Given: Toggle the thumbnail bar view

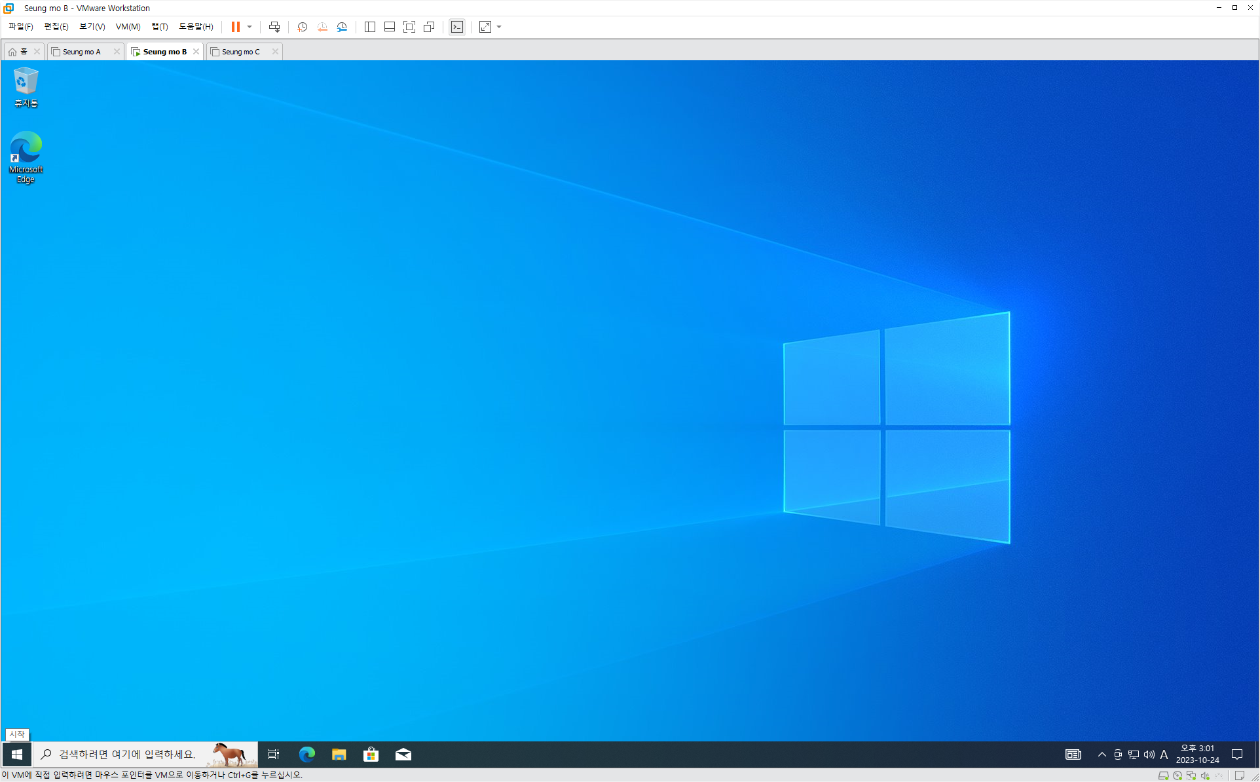Looking at the screenshot, I should click(390, 27).
